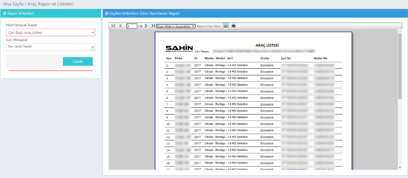
Task: Click Raporu Dışa Aktar link
Action: (x=209, y=26)
